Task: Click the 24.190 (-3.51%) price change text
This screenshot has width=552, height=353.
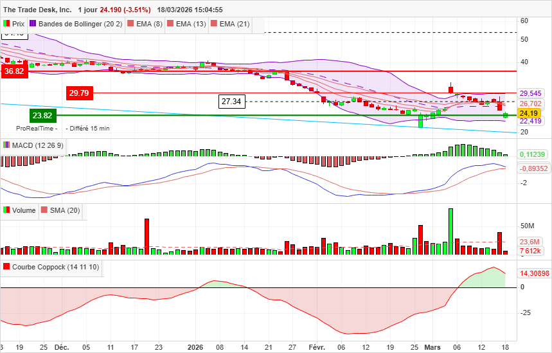Action: point(125,10)
